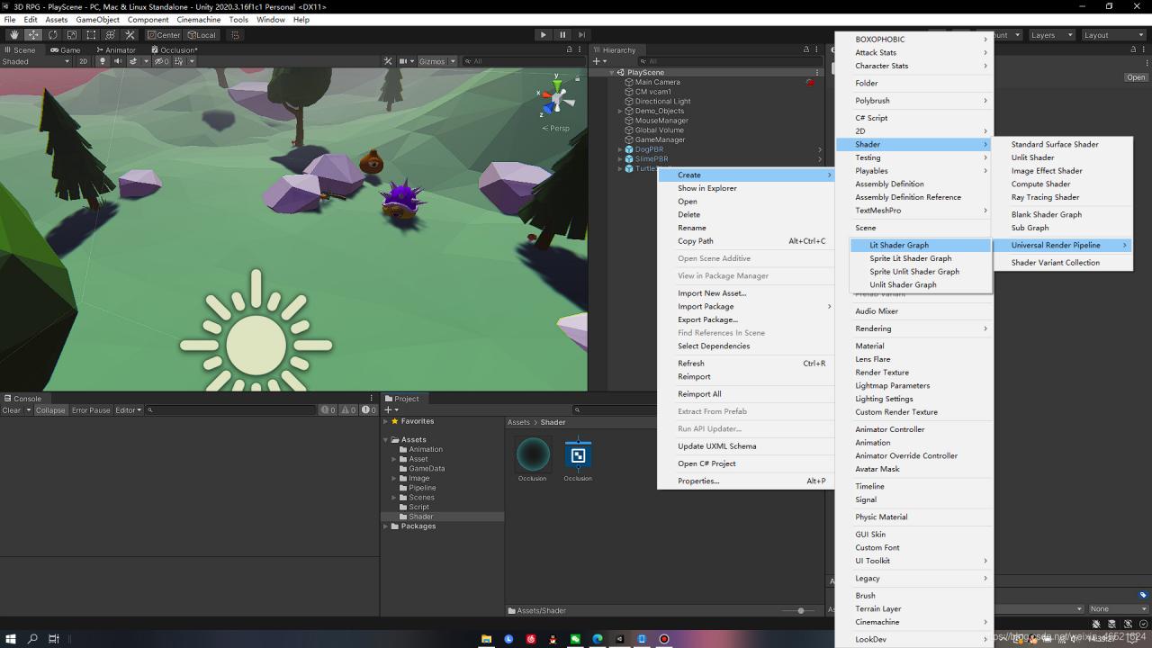Open the Shaded draw mode dropdown
The image size is (1152, 648).
click(x=36, y=61)
